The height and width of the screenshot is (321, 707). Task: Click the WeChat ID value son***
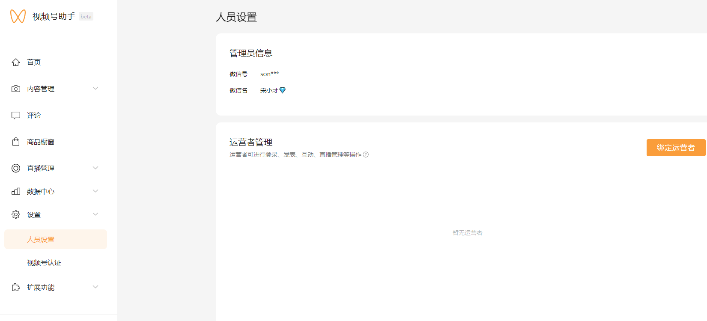pos(269,74)
